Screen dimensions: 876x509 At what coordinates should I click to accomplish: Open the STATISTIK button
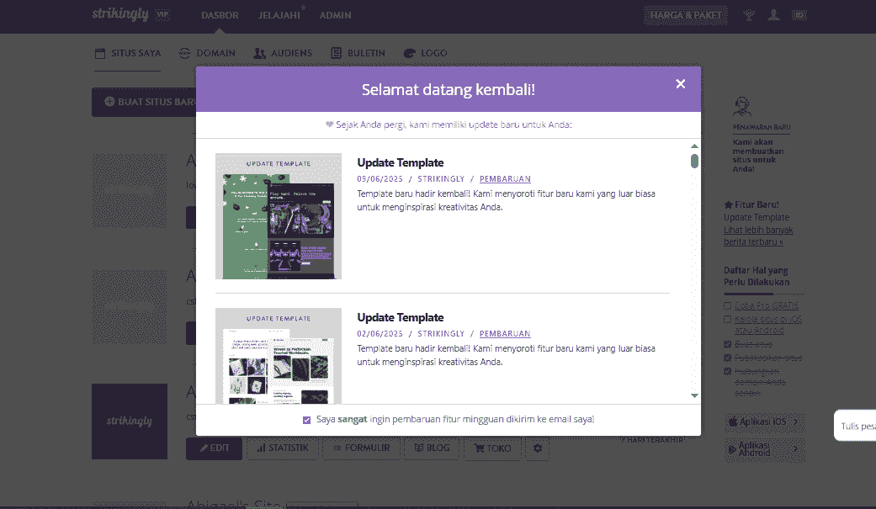click(282, 448)
